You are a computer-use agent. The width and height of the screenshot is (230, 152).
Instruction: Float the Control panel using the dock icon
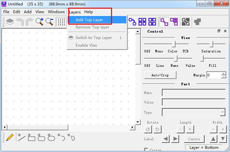point(219,31)
